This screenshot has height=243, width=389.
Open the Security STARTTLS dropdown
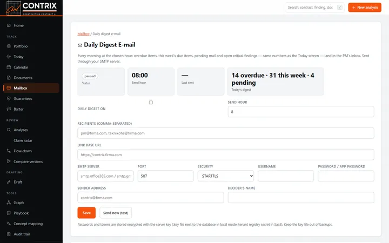click(226, 176)
